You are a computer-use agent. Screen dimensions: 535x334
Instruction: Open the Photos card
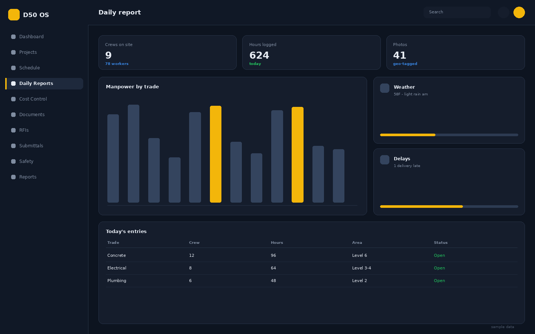pyautogui.click(x=455, y=52)
